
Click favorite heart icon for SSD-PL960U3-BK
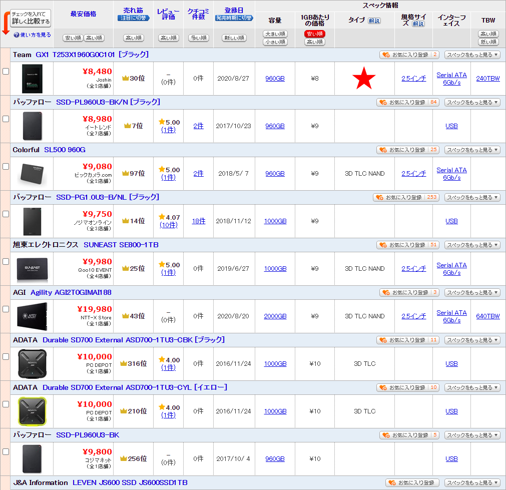tap(386, 435)
